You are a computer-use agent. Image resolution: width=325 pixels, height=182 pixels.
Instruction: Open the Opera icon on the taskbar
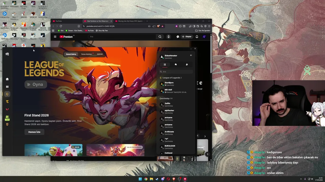coord(168,179)
